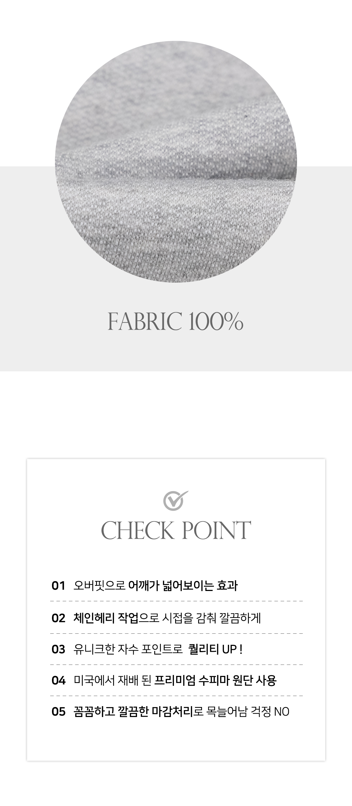352x806 pixels.
Task: Click the text 시접을 감춰 깔끔하게
Action: coord(211,618)
